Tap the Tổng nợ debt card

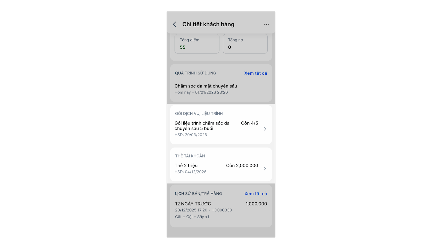(245, 44)
